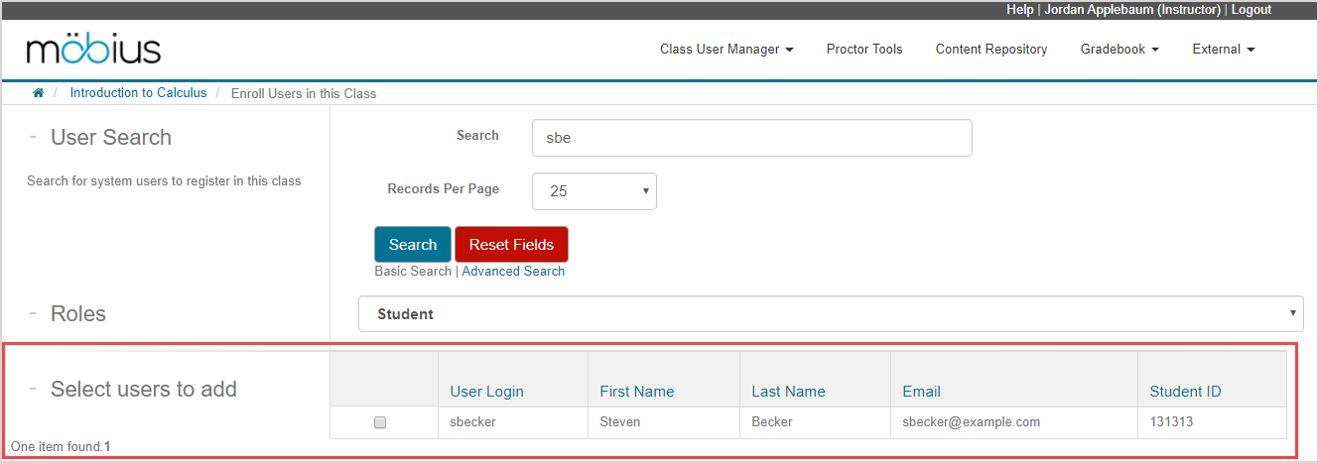Open Introduction to Calculus breadcrumb
Screen dimensions: 1319x463
coord(138,93)
